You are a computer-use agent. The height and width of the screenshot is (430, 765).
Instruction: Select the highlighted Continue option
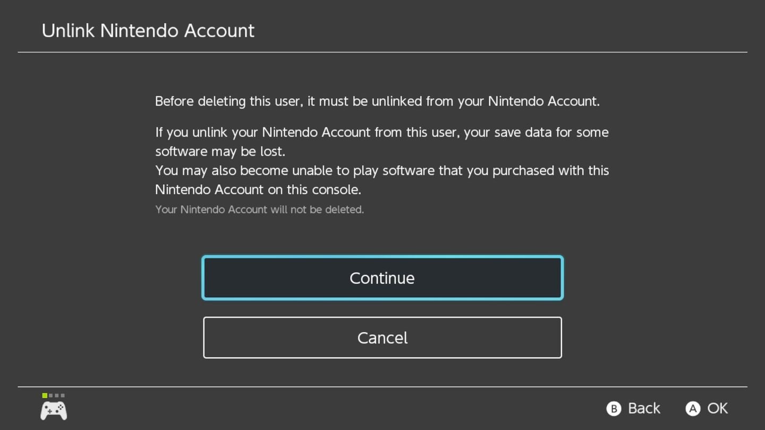tap(382, 278)
